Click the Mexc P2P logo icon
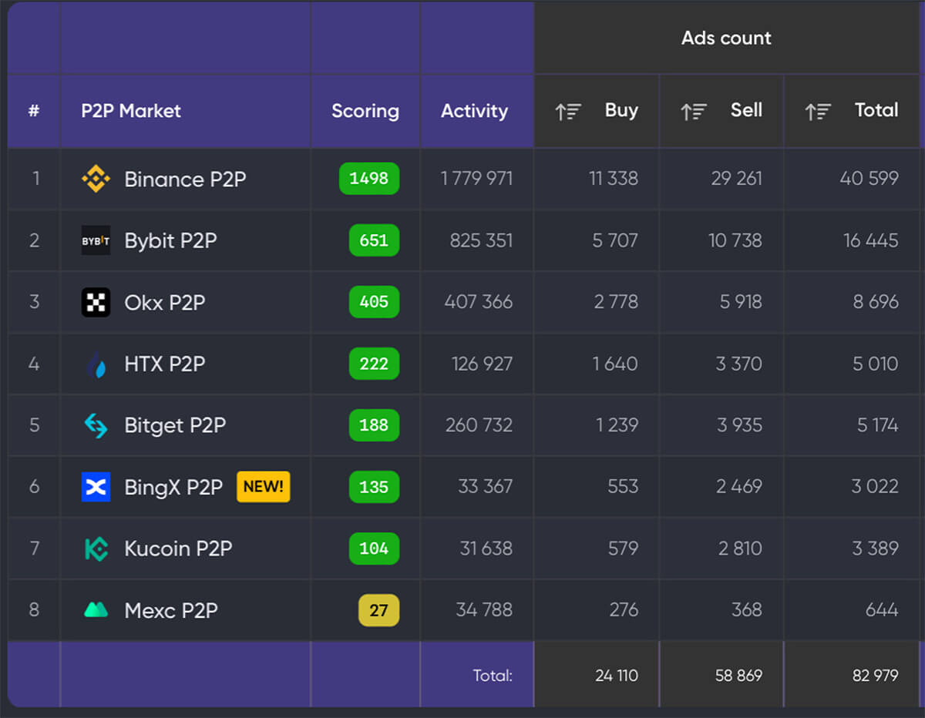This screenshot has width=925, height=718. point(96,610)
